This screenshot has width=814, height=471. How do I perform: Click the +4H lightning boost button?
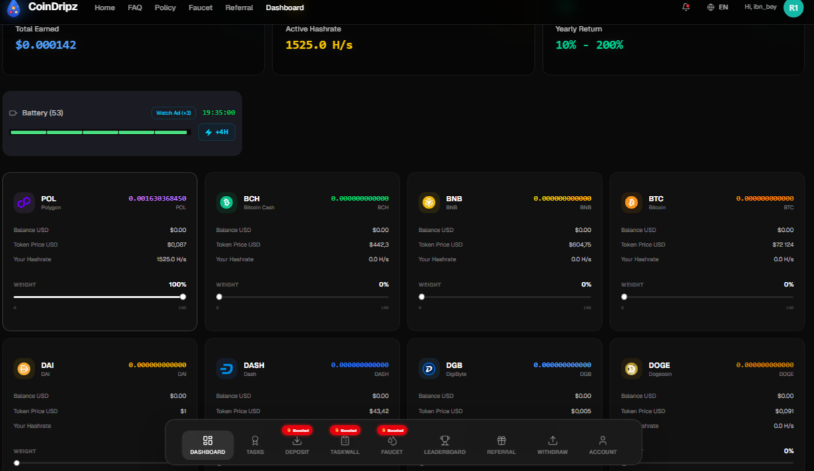coord(216,132)
